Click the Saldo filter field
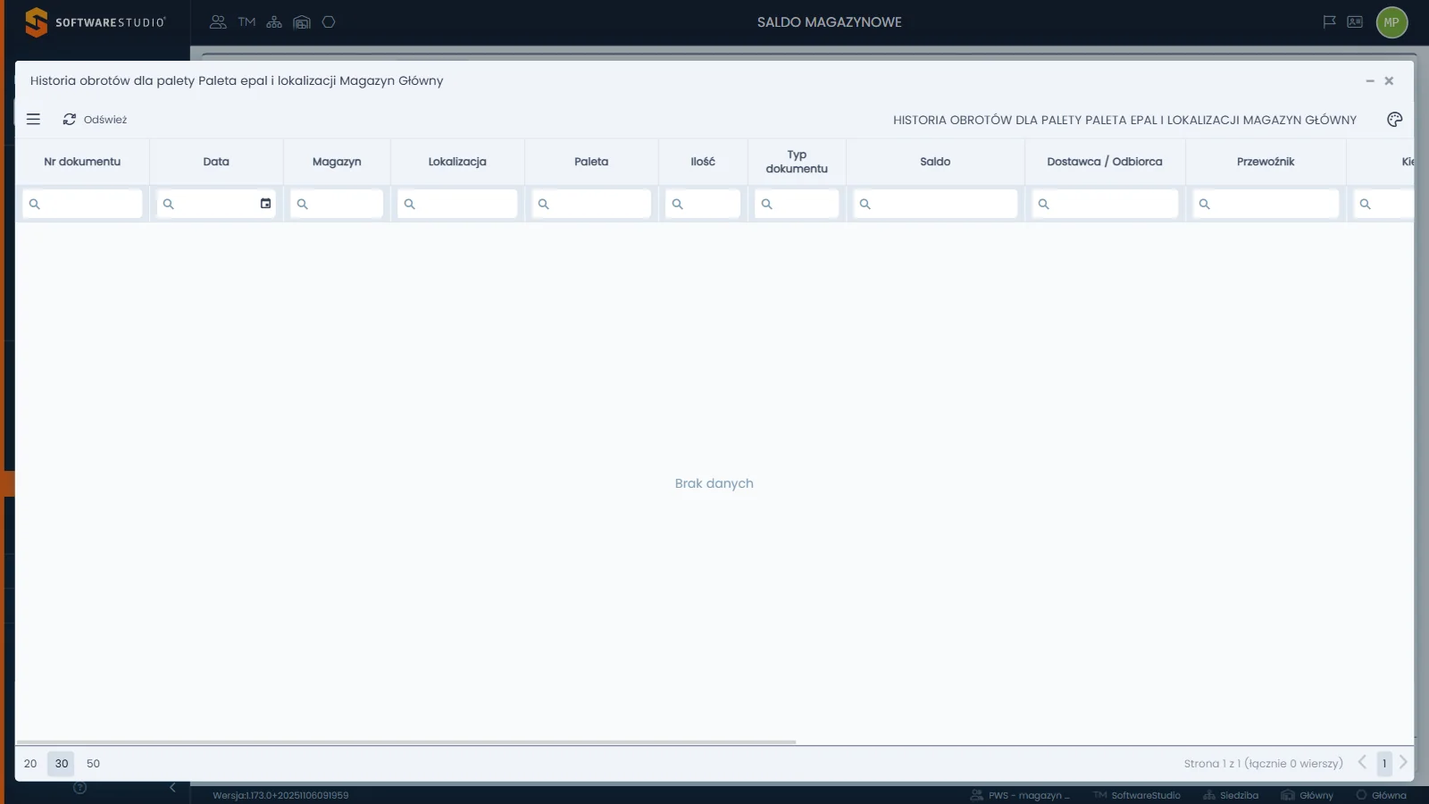 pos(935,204)
